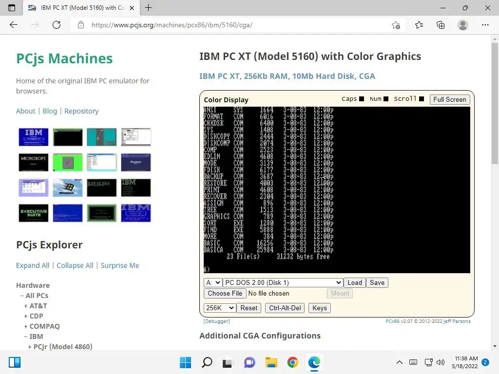Send Ctrl-Alt-Del to the machine
The width and height of the screenshot is (499, 374).
(285, 308)
